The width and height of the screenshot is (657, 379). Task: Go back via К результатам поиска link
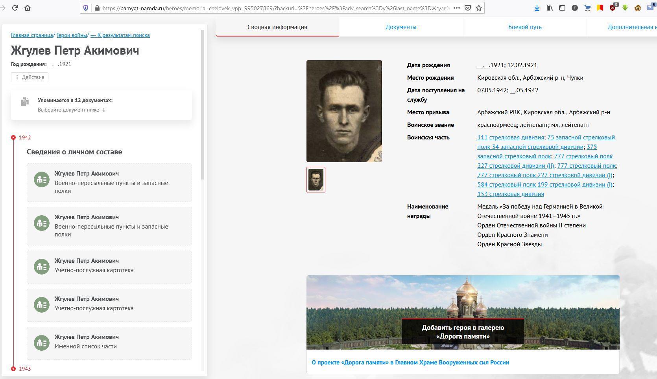(120, 35)
